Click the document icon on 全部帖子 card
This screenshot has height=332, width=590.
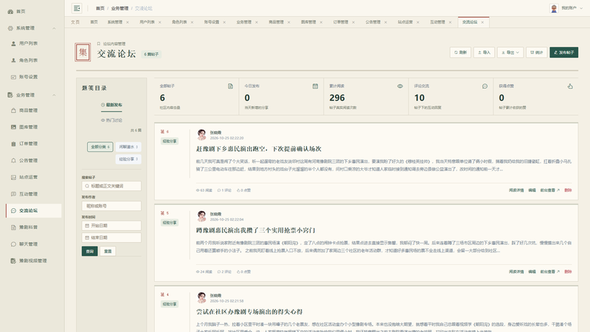click(230, 86)
